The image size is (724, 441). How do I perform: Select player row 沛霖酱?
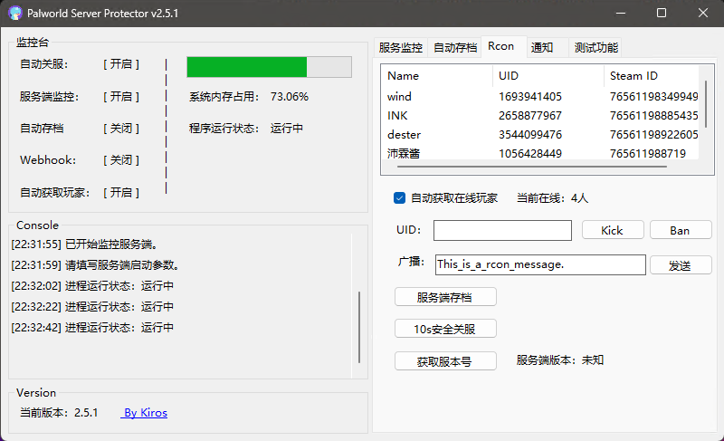(x=542, y=153)
